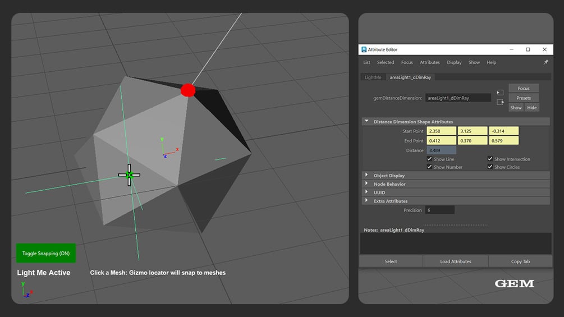Viewport: 564px width, 317px height.
Task: Click the 'Light Me Active' text
Action: click(x=44, y=273)
